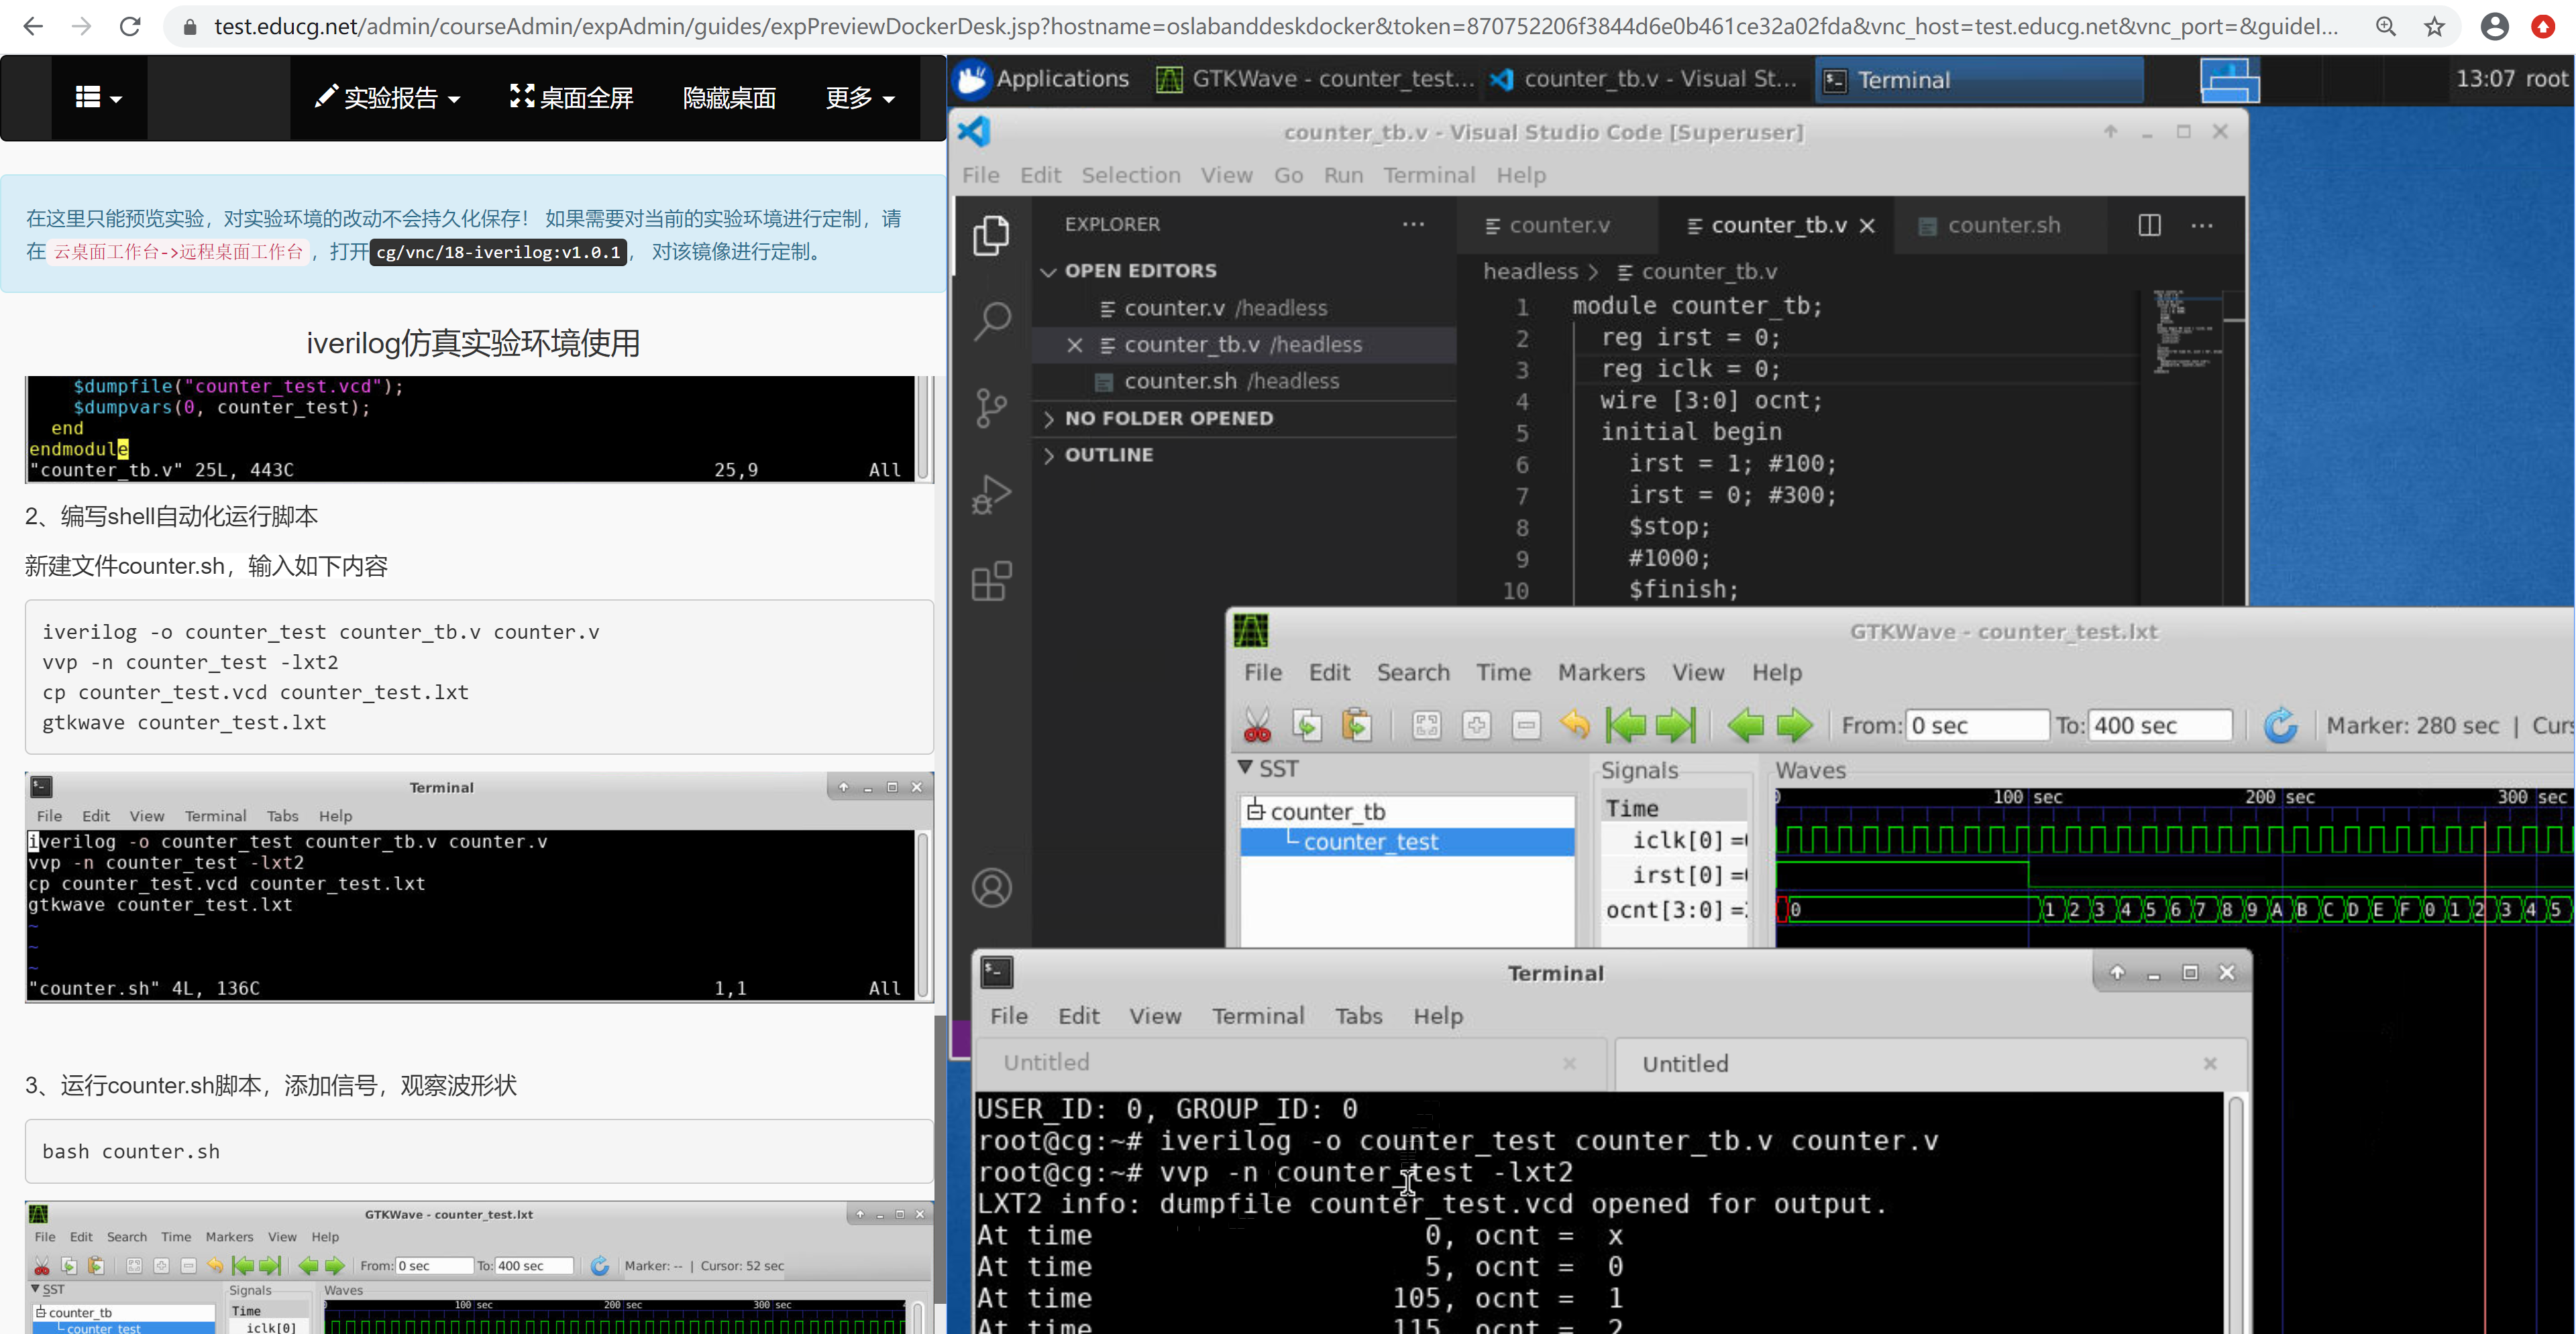Select the ocnt[3:0] signal row
Image resolution: width=2576 pixels, height=1334 pixels.
click(1676, 910)
